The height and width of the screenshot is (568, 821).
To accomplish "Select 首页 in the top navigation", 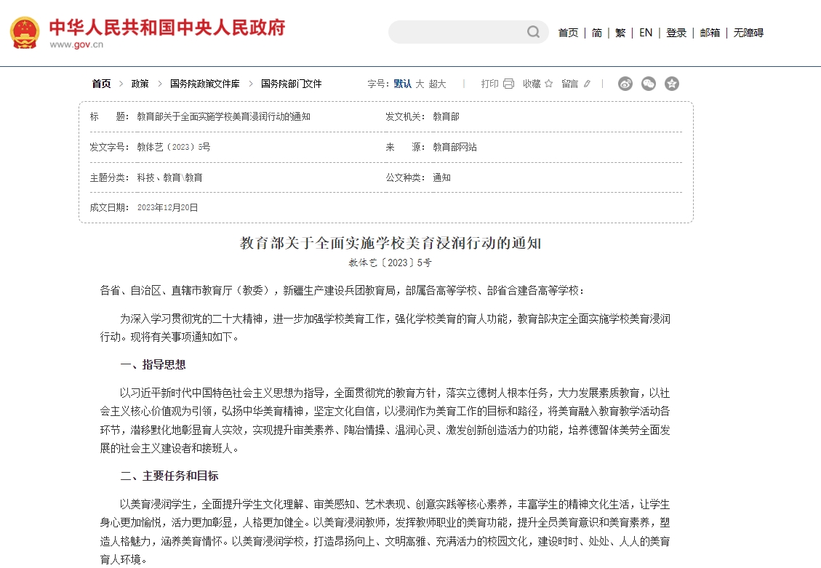I will coord(568,33).
